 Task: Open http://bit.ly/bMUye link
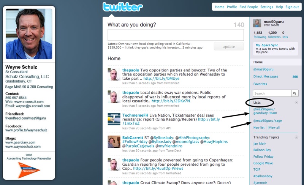[161, 79]
